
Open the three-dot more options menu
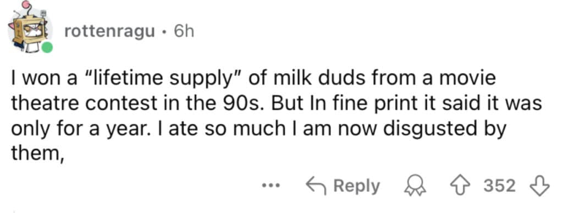point(268,186)
